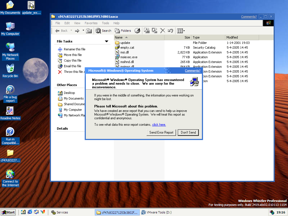
Task: Select the cf47c83227... folder on desktop
Action: click(10, 155)
